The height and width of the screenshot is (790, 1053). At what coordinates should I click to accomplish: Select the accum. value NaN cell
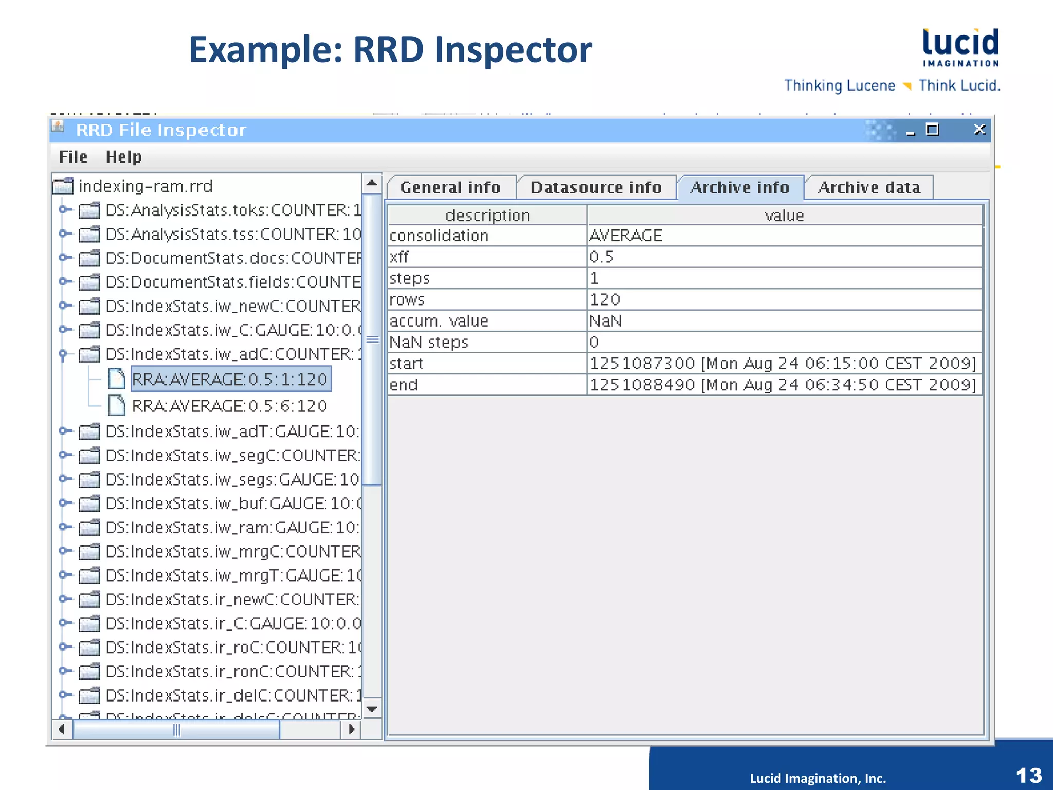(x=784, y=321)
